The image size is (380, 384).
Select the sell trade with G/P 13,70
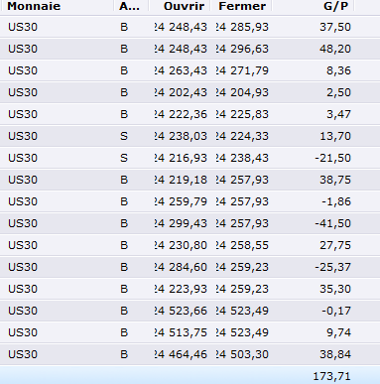tap(190, 136)
